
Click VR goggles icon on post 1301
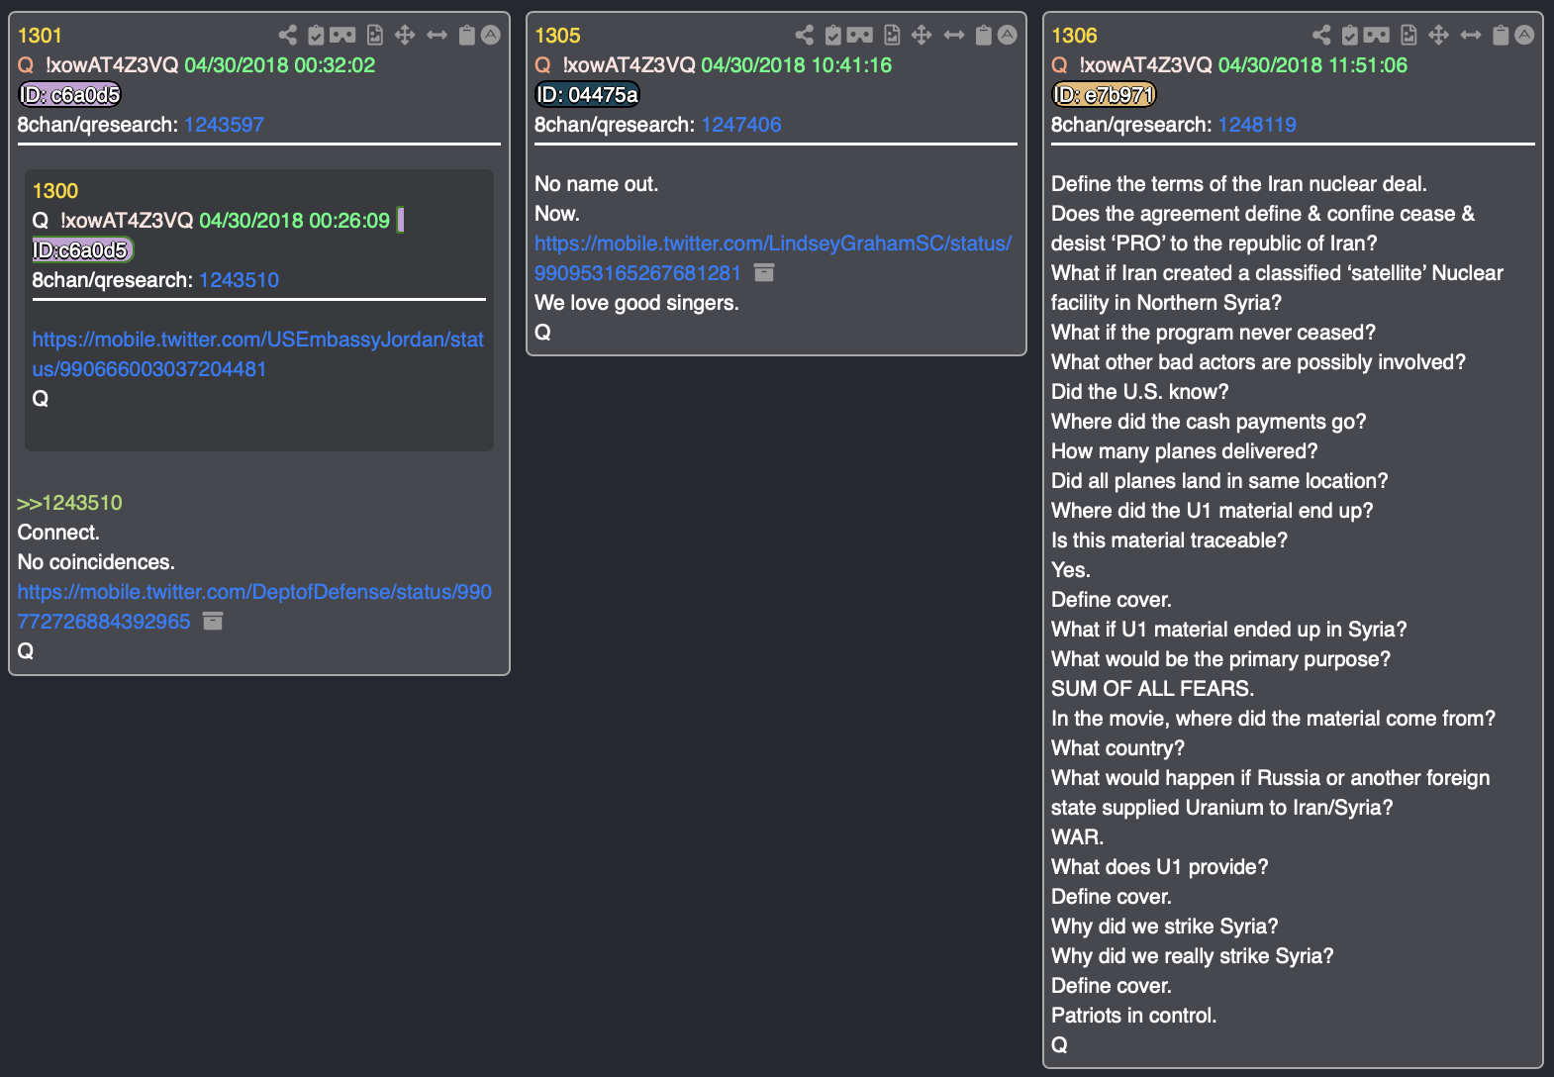(x=342, y=36)
